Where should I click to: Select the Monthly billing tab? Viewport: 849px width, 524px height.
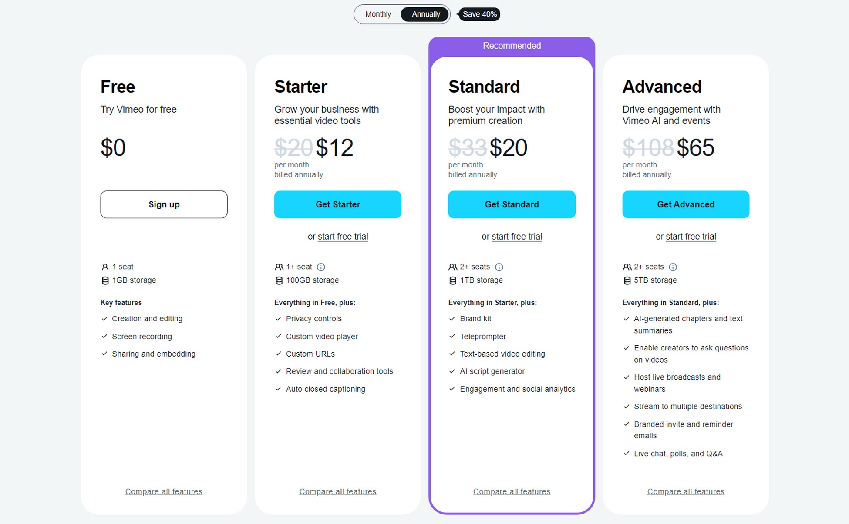376,13
